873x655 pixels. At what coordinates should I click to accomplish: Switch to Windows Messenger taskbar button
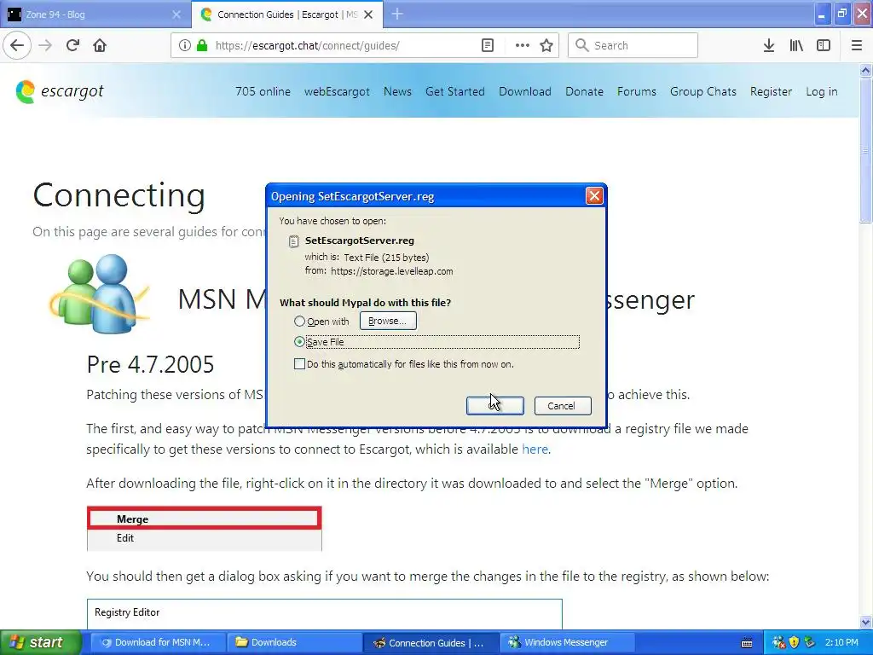click(566, 642)
